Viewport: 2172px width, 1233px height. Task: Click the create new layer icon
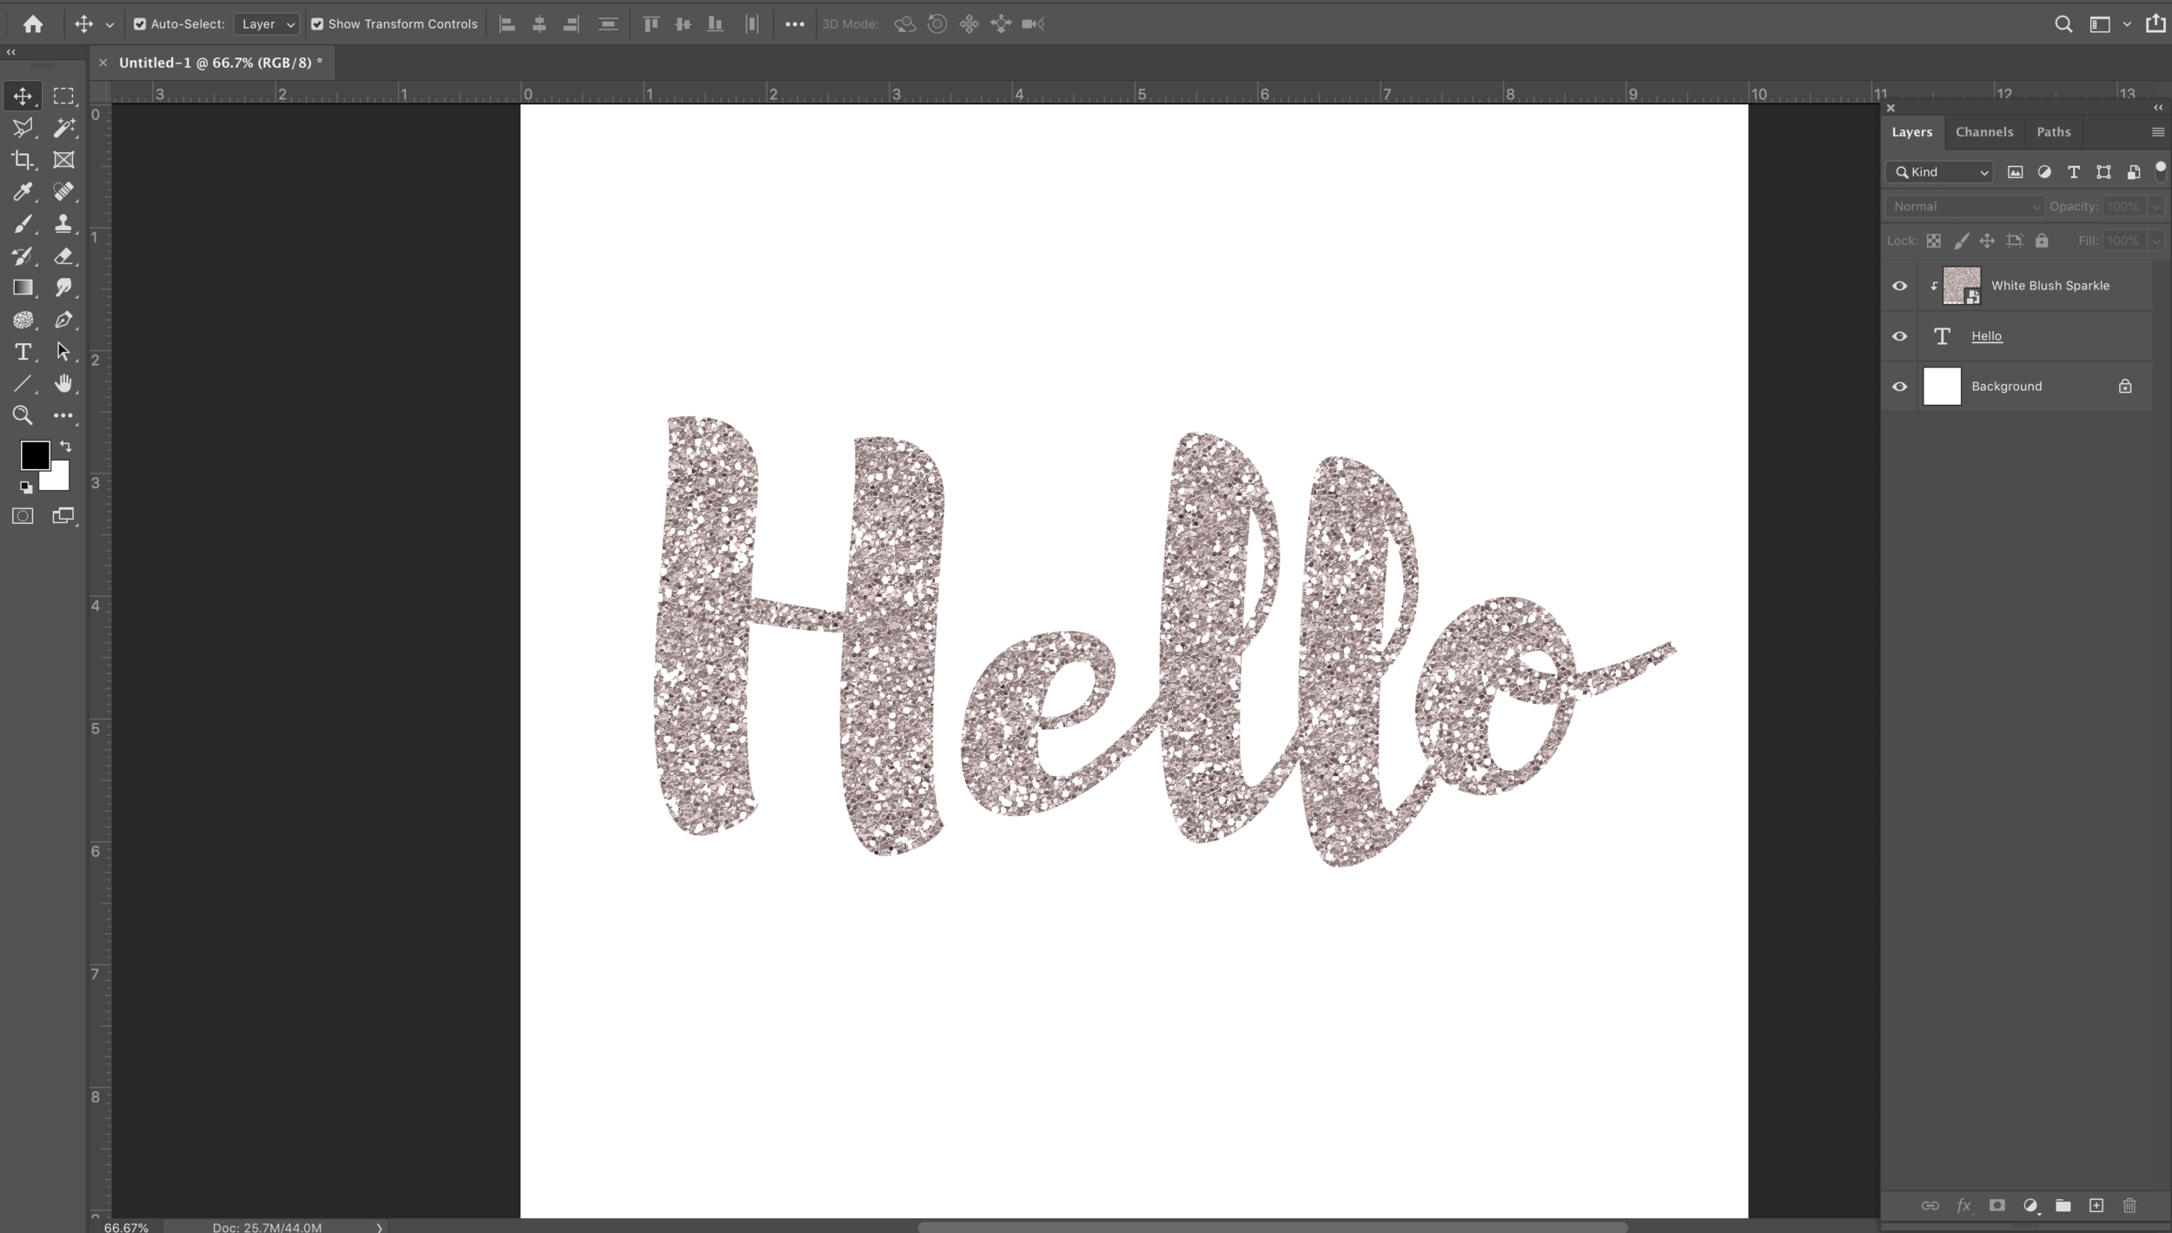point(2096,1205)
